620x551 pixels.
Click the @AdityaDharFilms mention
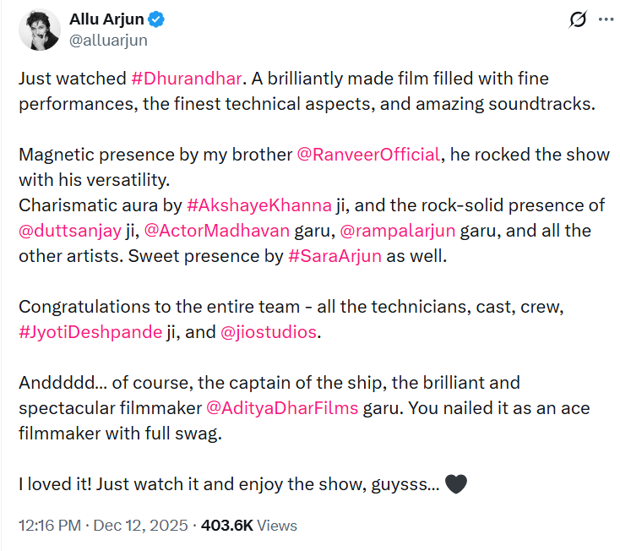coord(281,408)
